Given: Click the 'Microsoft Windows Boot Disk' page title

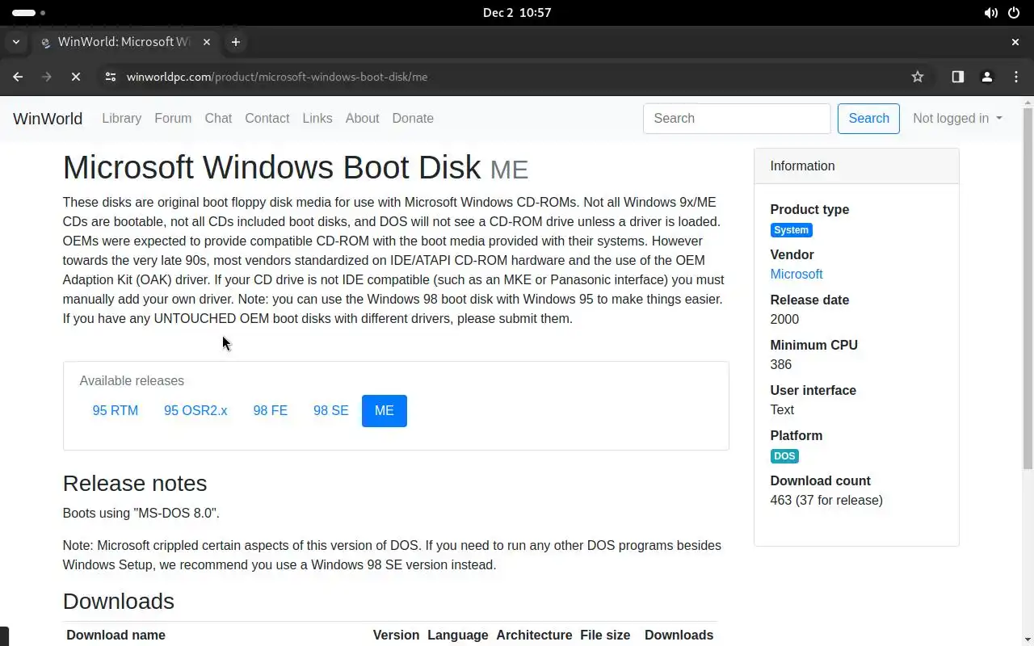Looking at the screenshot, I should click(271, 167).
